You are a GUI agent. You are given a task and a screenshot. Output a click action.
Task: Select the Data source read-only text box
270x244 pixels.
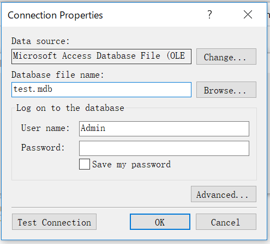(101, 57)
